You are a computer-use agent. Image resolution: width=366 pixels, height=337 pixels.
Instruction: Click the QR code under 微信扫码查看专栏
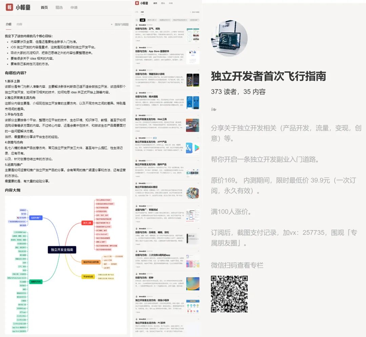[229, 294]
